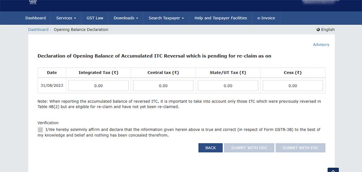This screenshot has height=172, width=362.
Task: Go to the Dashboard menu item
Action: point(35,18)
